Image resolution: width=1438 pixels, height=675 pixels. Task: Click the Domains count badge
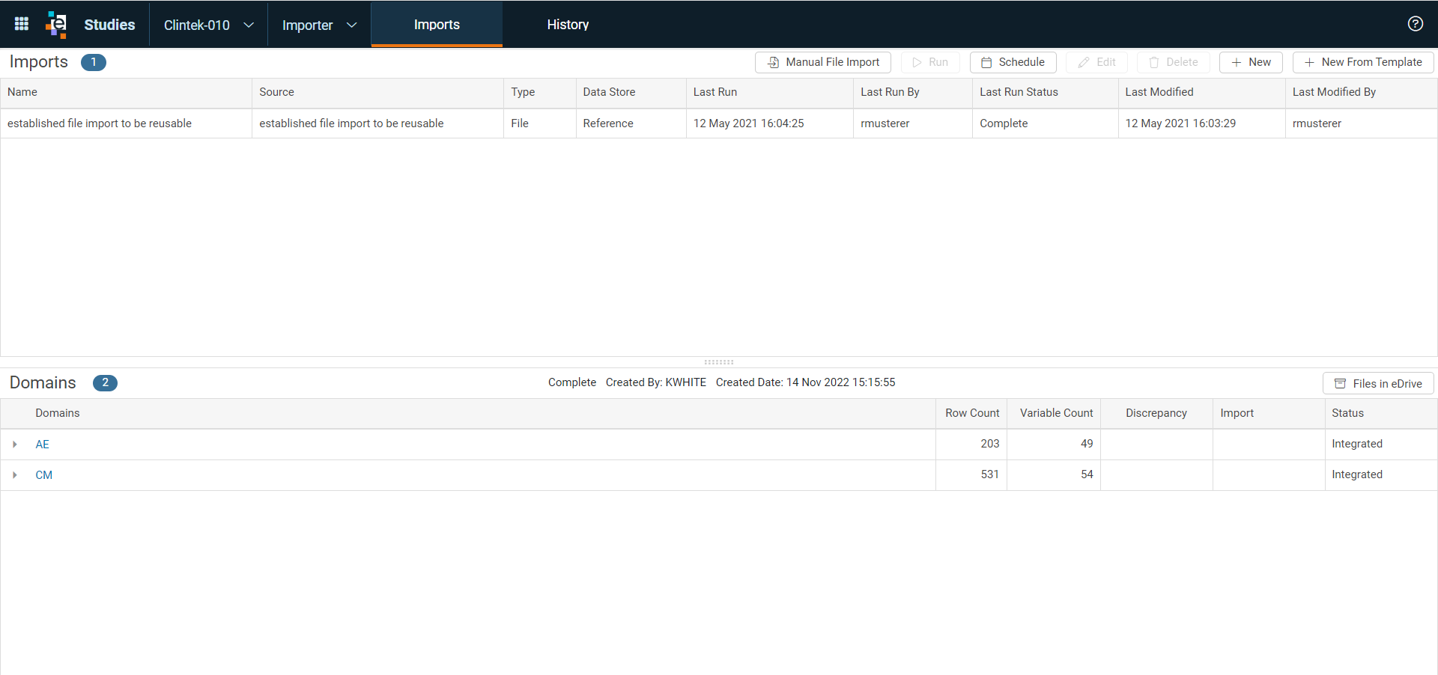click(x=105, y=382)
